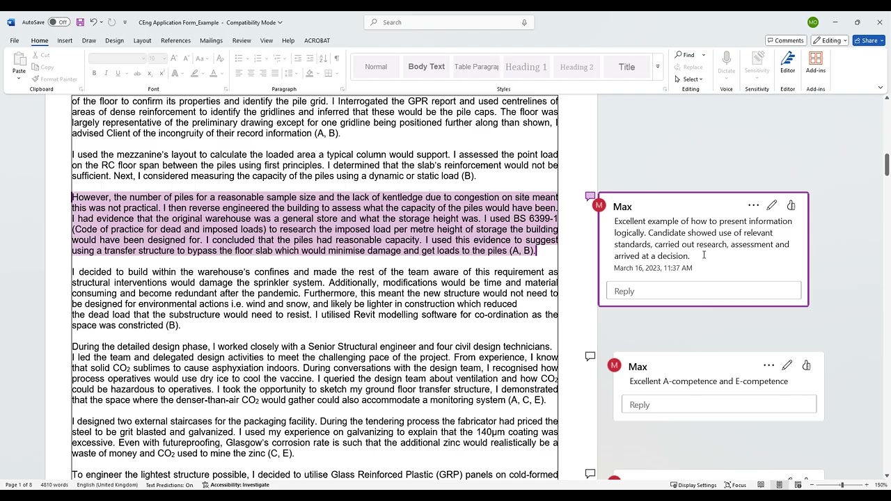Toggle Italic formatting
The image size is (891, 501).
pyautogui.click(x=106, y=73)
